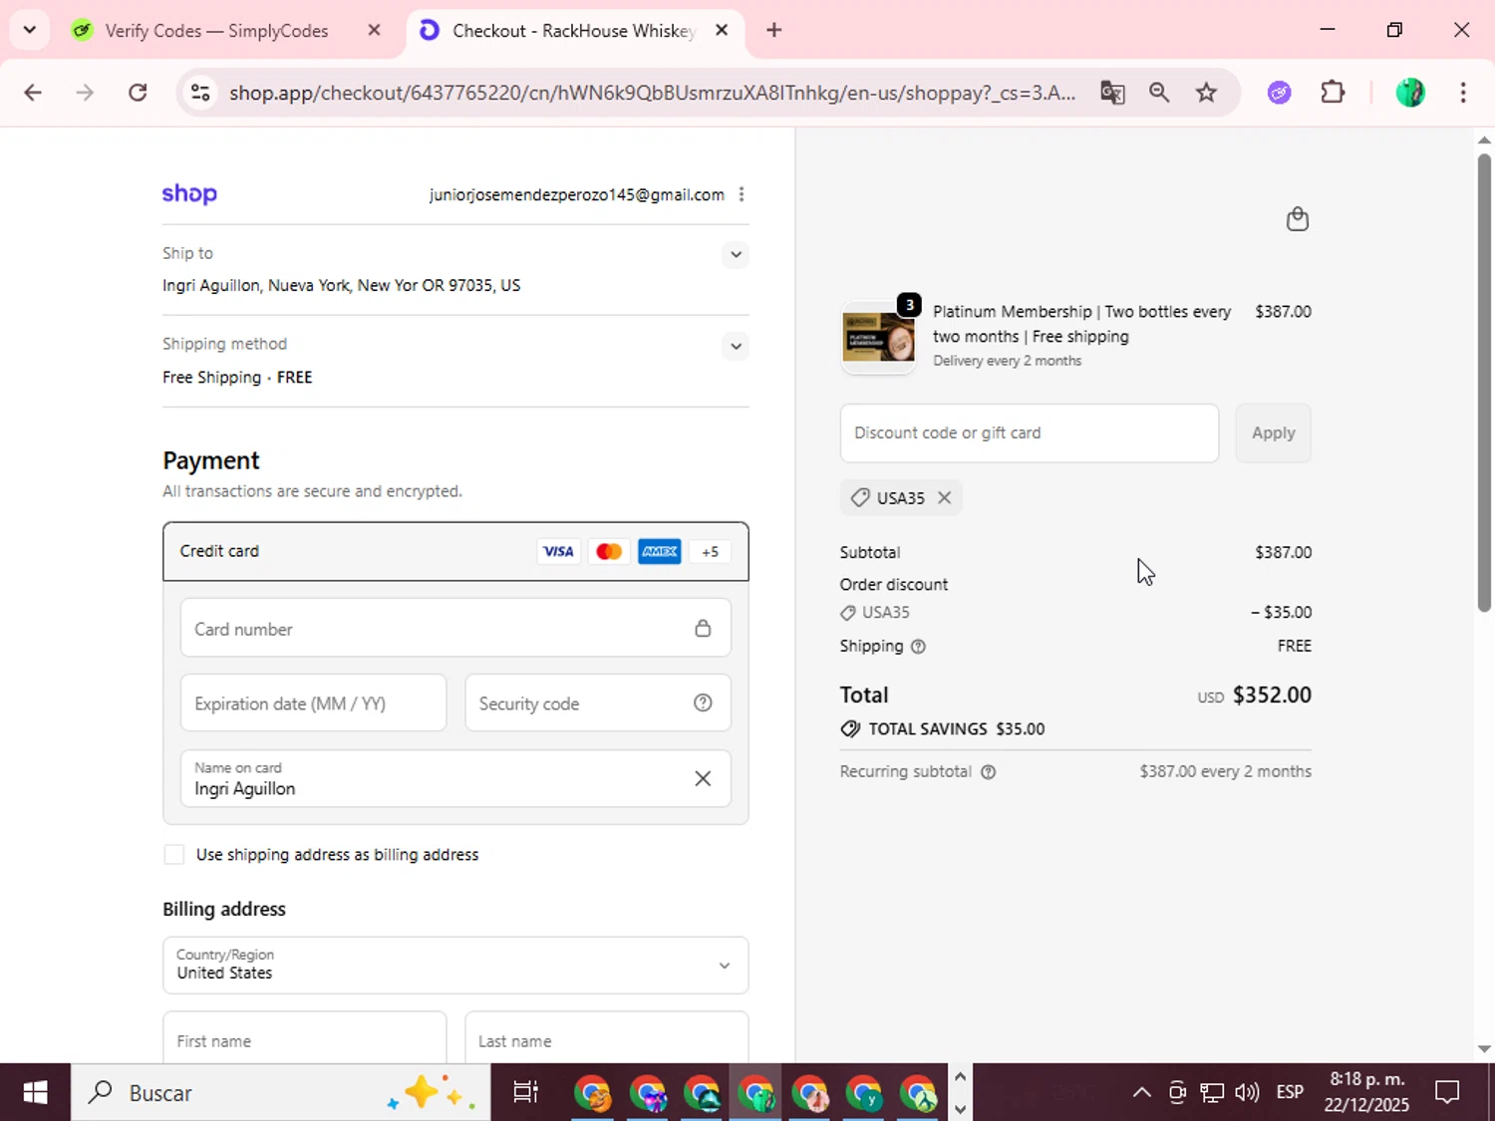The width and height of the screenshot is (1495, 1121).
Task: Click the First name field
Action: tap(304, 1038)
